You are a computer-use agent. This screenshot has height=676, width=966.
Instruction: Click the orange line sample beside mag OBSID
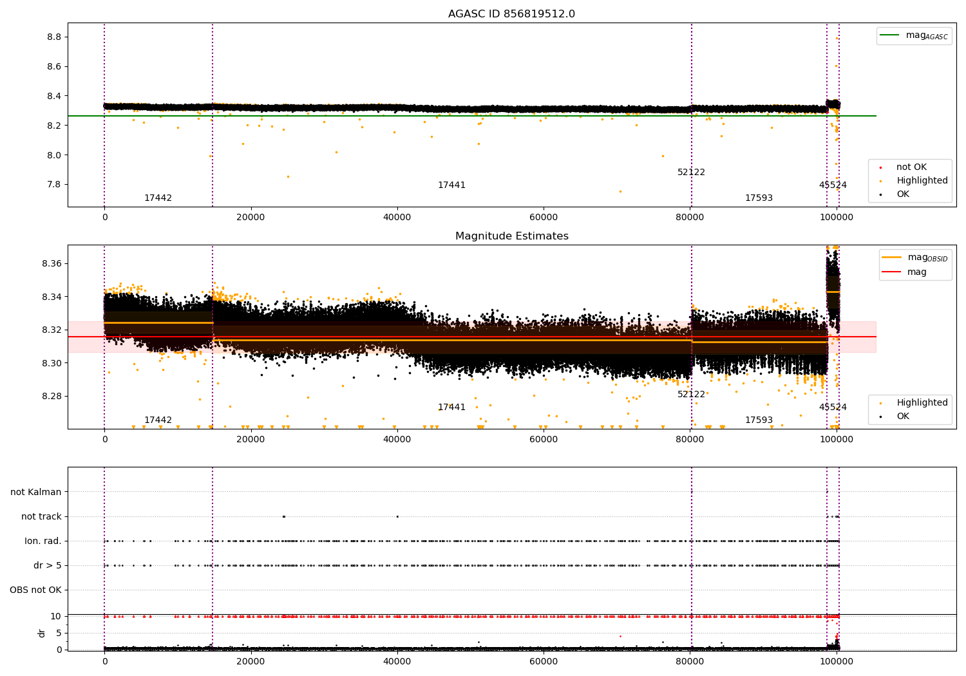coord(891,258)
